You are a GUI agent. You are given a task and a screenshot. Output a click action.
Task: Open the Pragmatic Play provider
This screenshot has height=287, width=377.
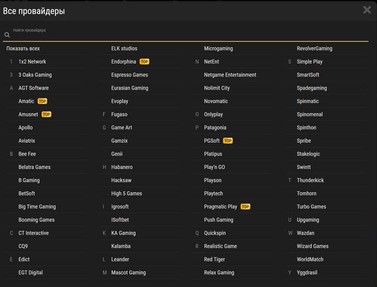[x=220, y=207]
